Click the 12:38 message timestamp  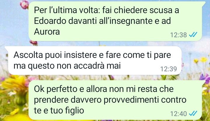(178, 35)
